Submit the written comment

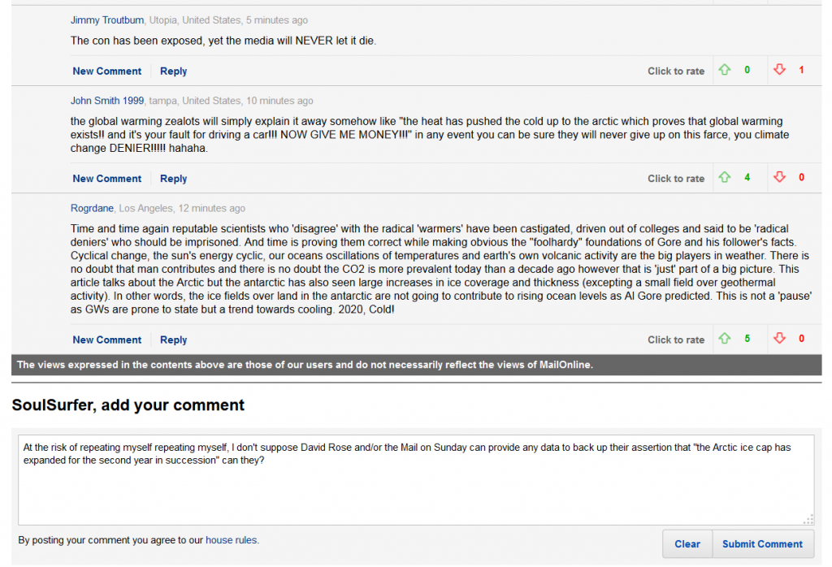(762, 544)
